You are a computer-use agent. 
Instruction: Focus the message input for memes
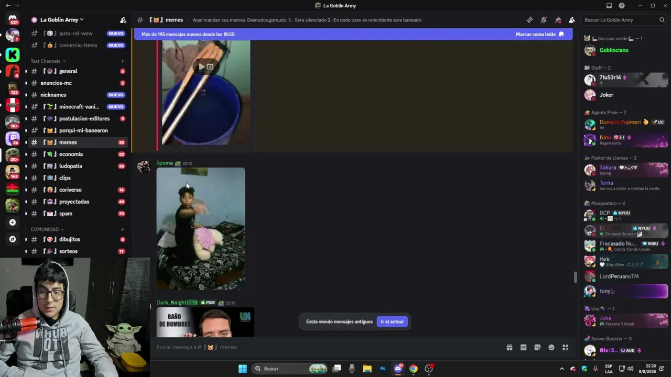click(x=328, y=347)
